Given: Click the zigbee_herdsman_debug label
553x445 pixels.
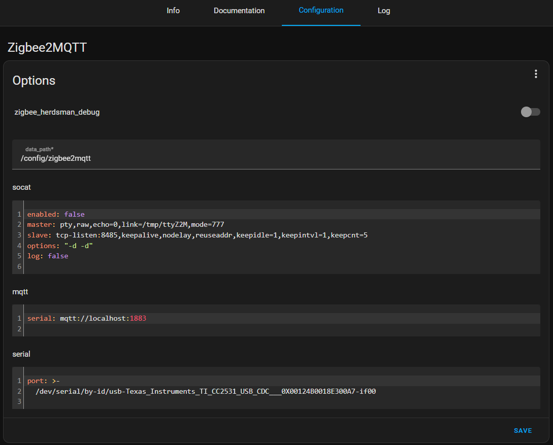Looking at the screenshot, I should click(57, 112).
